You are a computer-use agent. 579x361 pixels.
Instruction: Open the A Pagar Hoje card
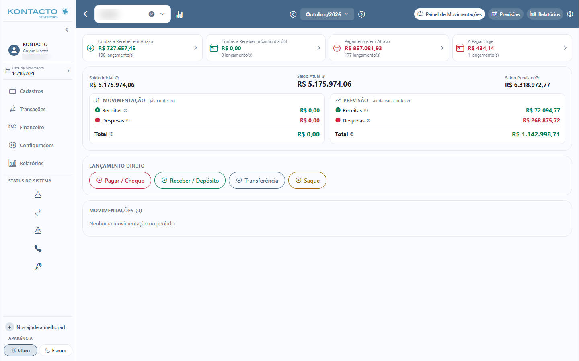pyautogui.click(x=512, y=48)
